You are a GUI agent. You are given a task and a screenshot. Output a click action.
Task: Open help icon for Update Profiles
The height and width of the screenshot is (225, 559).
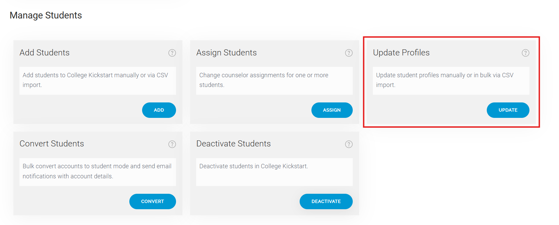(x=525, y=53)
